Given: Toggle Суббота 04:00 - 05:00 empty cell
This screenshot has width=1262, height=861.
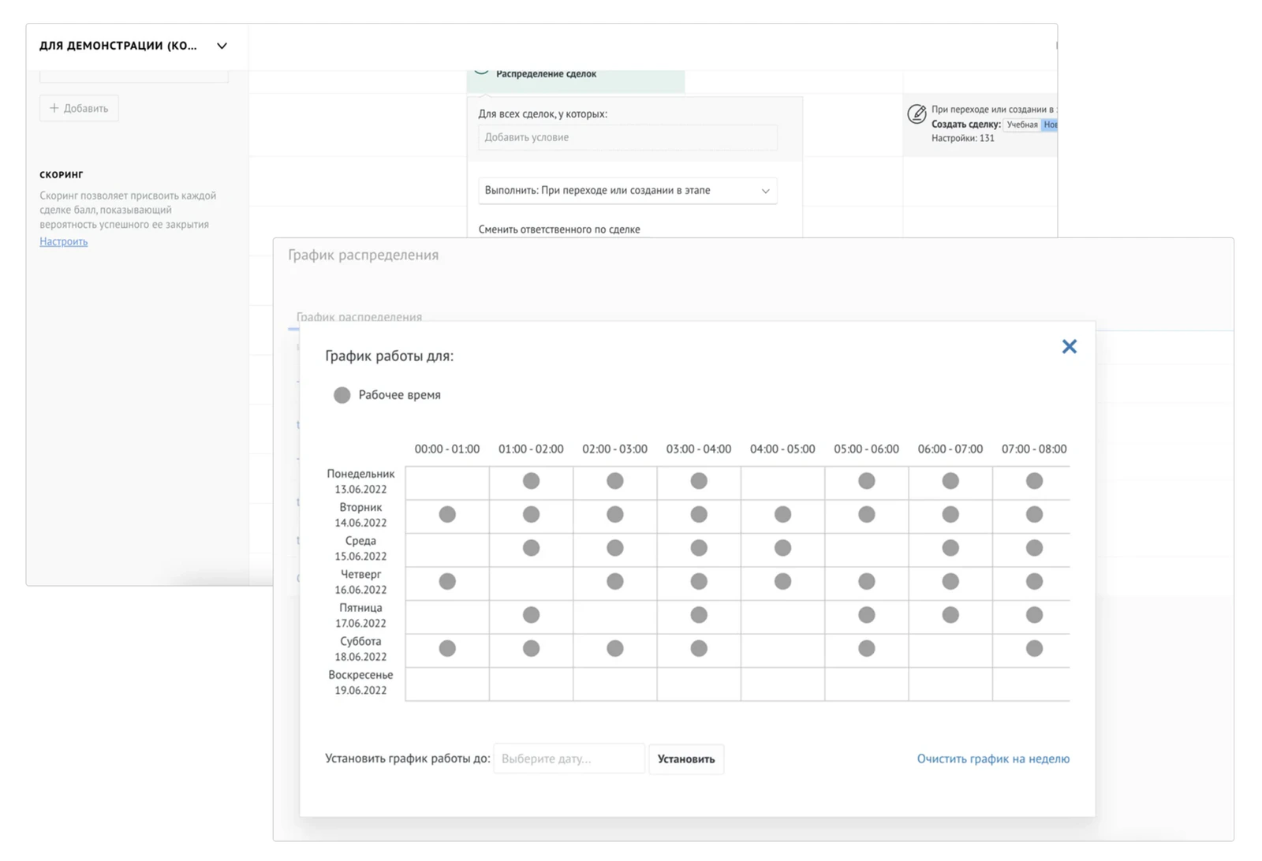Looking at the screenshot, I should click(782, 650).
